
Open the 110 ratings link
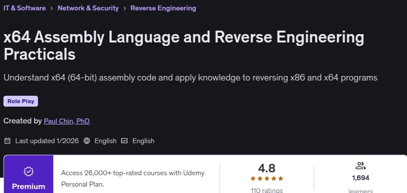pyautogui.click(x=267, y=191)
